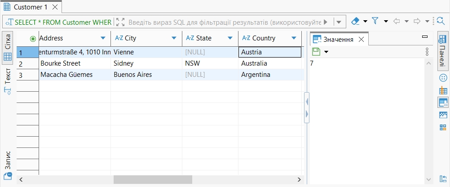450x187 pixels.
Task: Click the expand filter panel icon
Action: click(x=120, y=22)
